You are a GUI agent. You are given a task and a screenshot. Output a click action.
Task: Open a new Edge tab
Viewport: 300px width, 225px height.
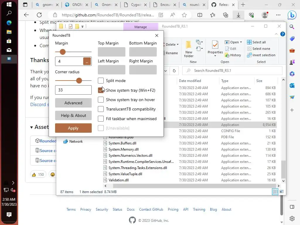pyautogui.click(x=243, y=5)
